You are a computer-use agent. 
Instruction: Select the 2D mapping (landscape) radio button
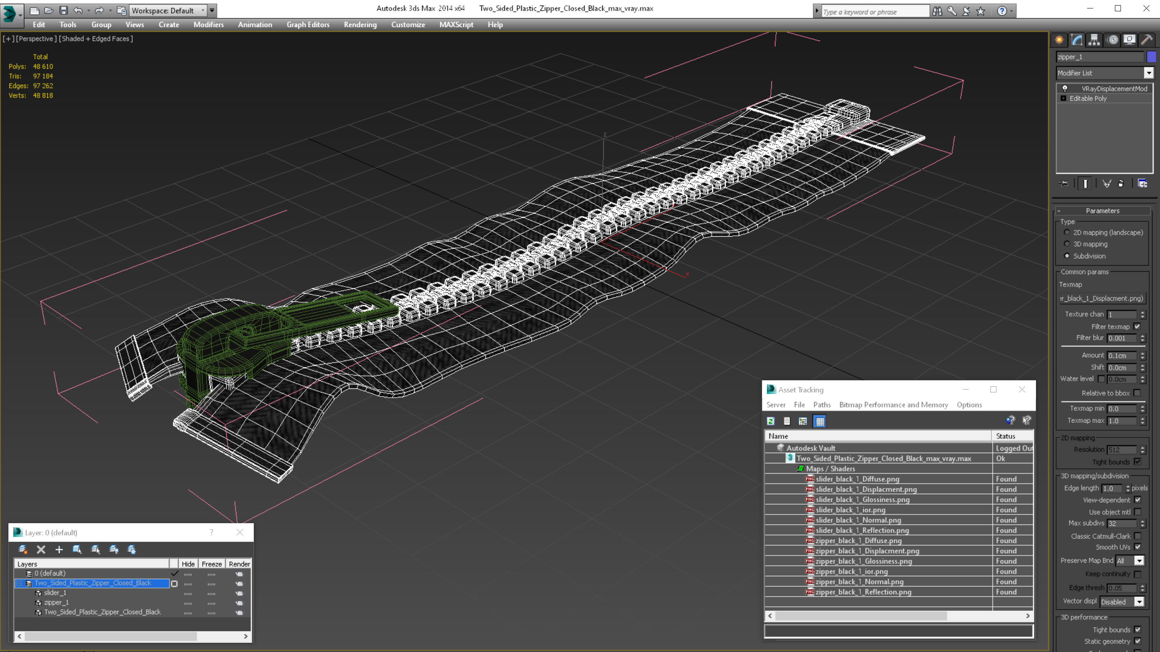[1066, 232]
